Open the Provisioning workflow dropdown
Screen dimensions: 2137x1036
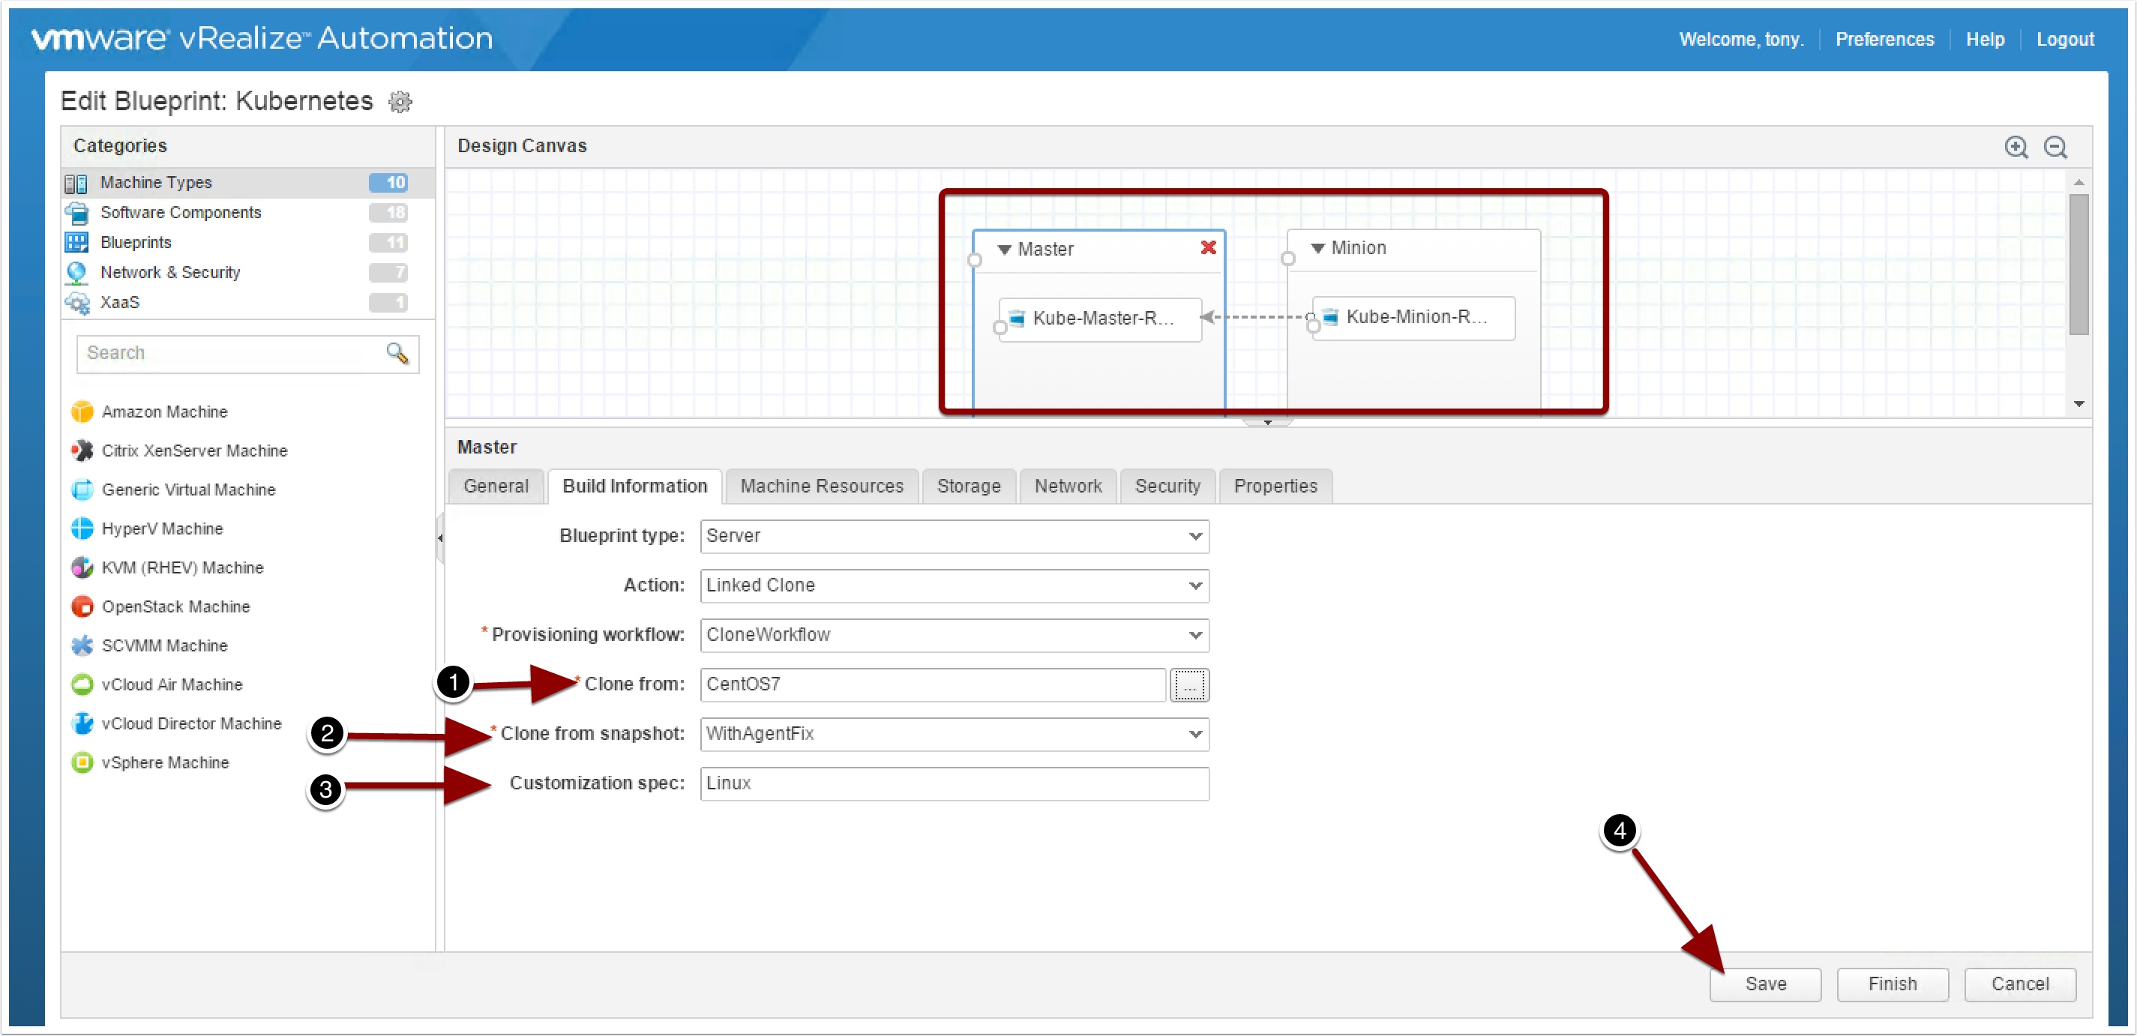click(1194, 636)
